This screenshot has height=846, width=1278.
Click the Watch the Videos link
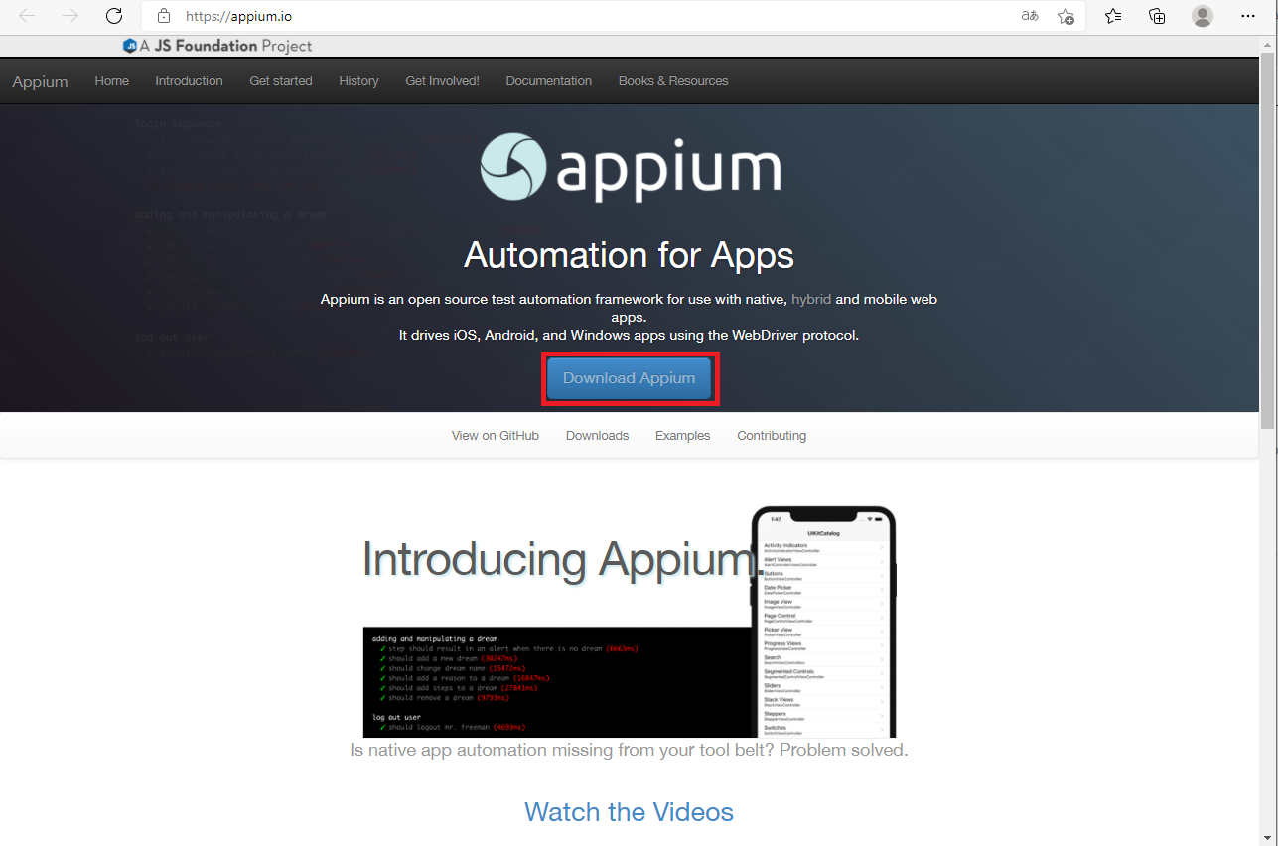[629, 812]
